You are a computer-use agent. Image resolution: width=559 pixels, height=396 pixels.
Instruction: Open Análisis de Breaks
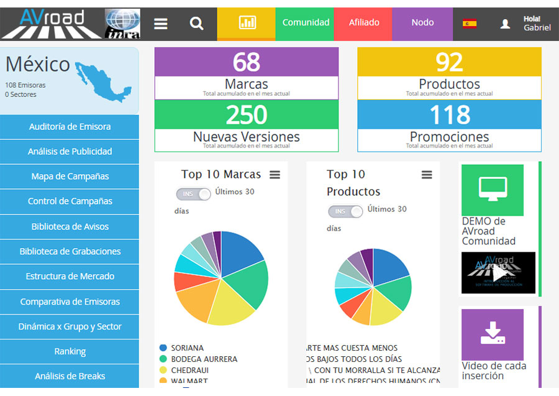(70, 376)
